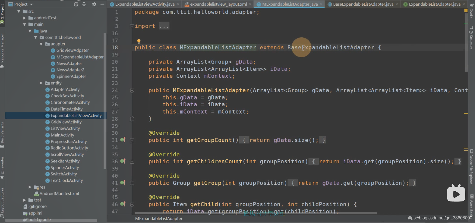Expand folded getChildrenCount method body
475x223 pixels.
pos(132,162)
